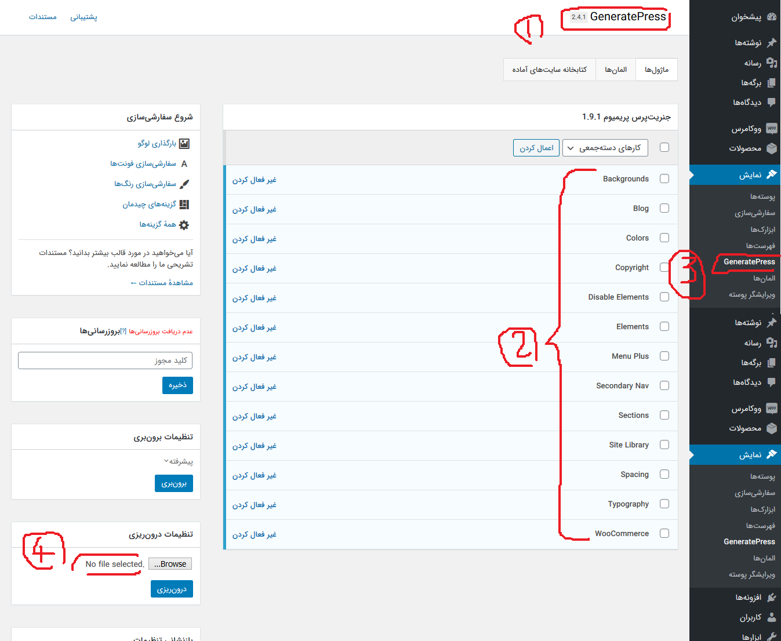Viewport: 781px width, 641px height.
Task: Select the WooCommerce module checkbox
Action: (664, 533)
